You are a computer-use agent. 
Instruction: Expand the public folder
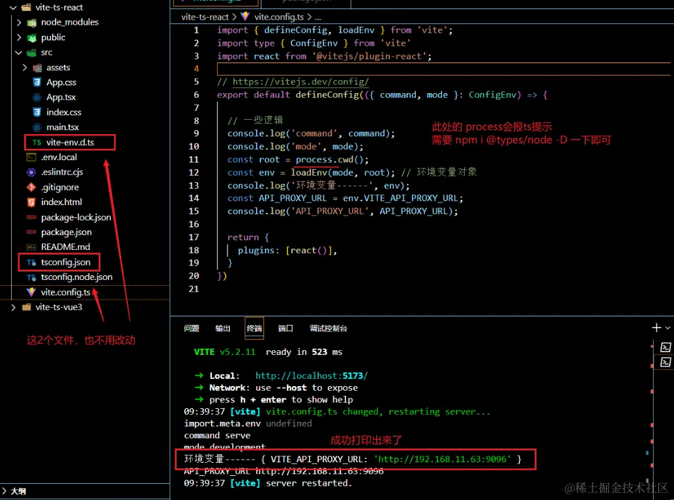coord(19,37)
